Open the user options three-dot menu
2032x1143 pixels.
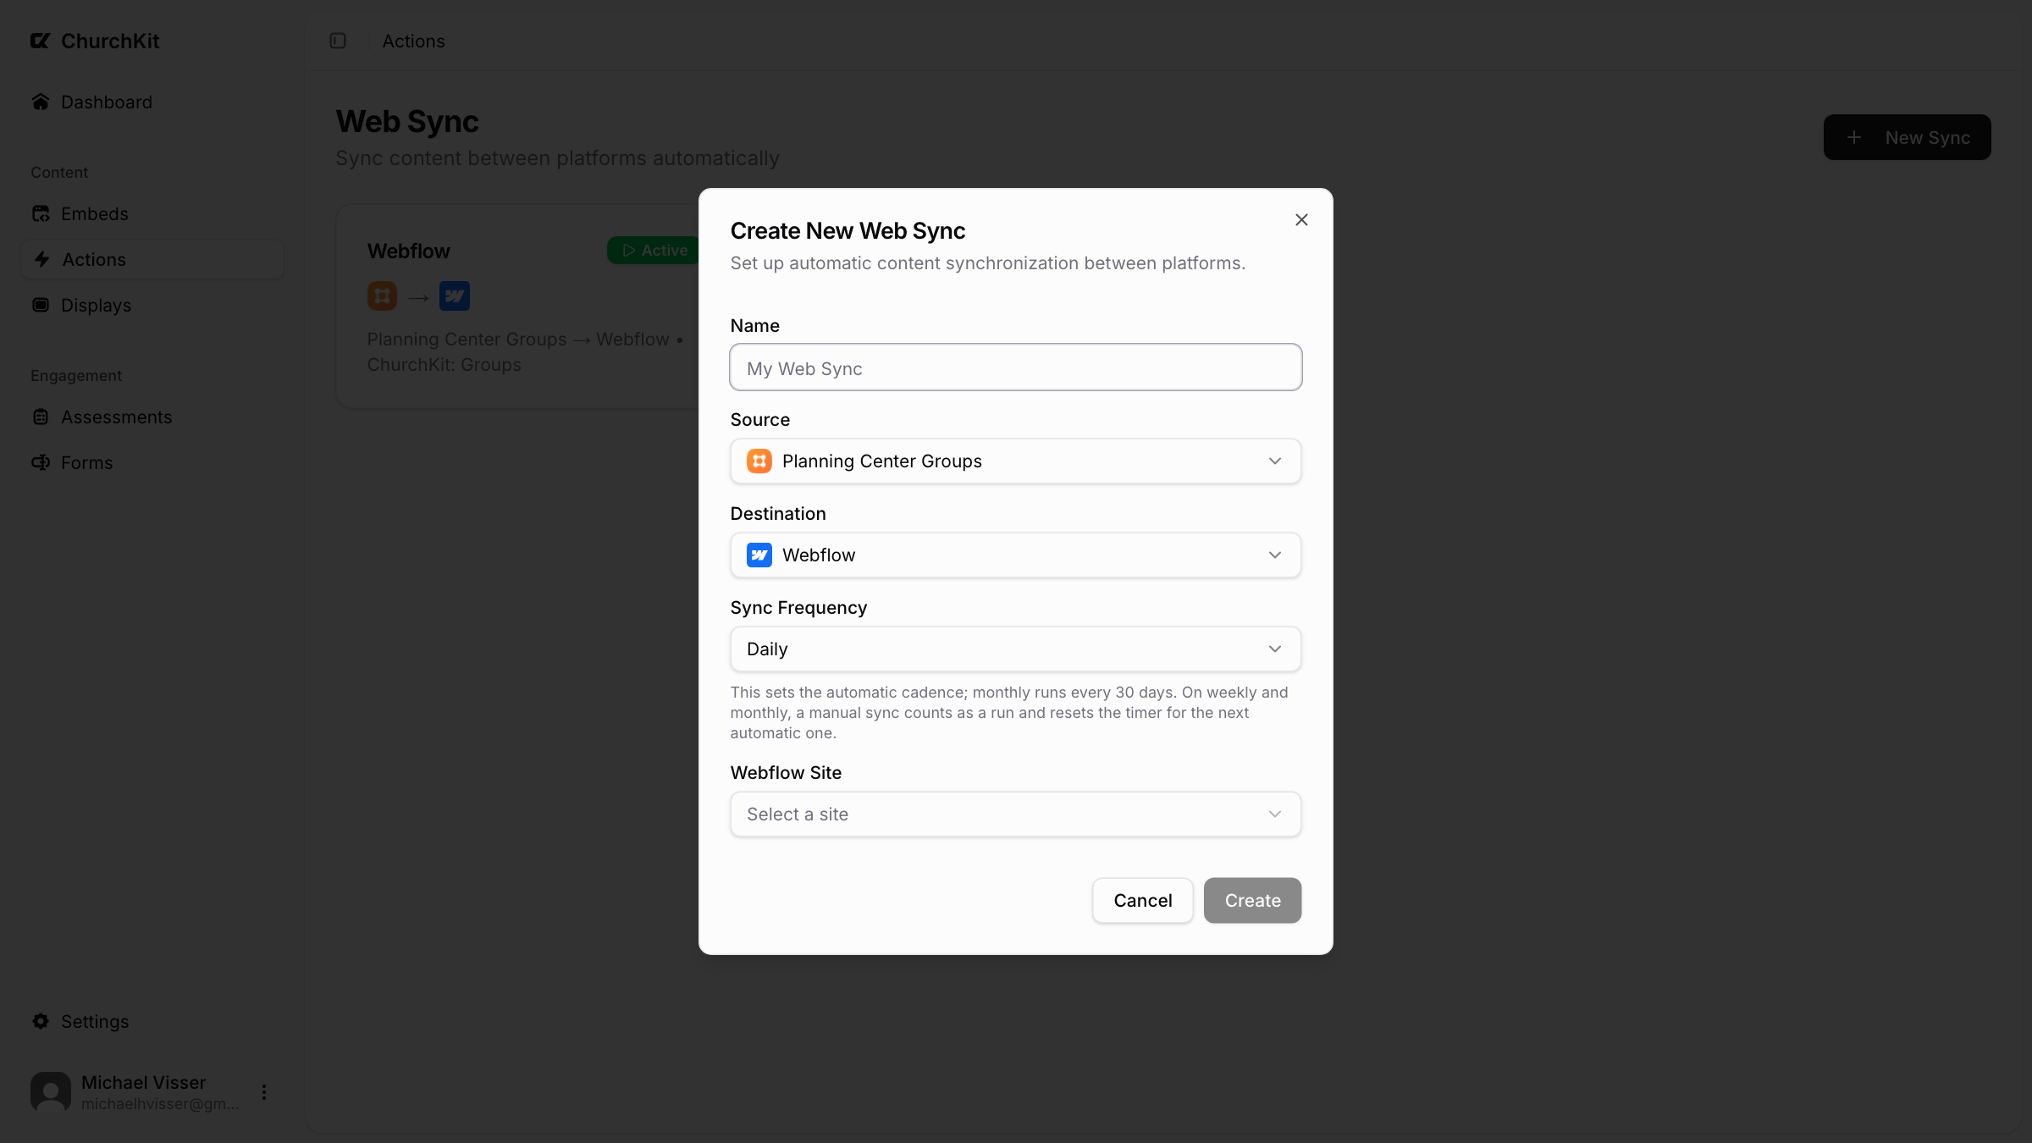264,1092
